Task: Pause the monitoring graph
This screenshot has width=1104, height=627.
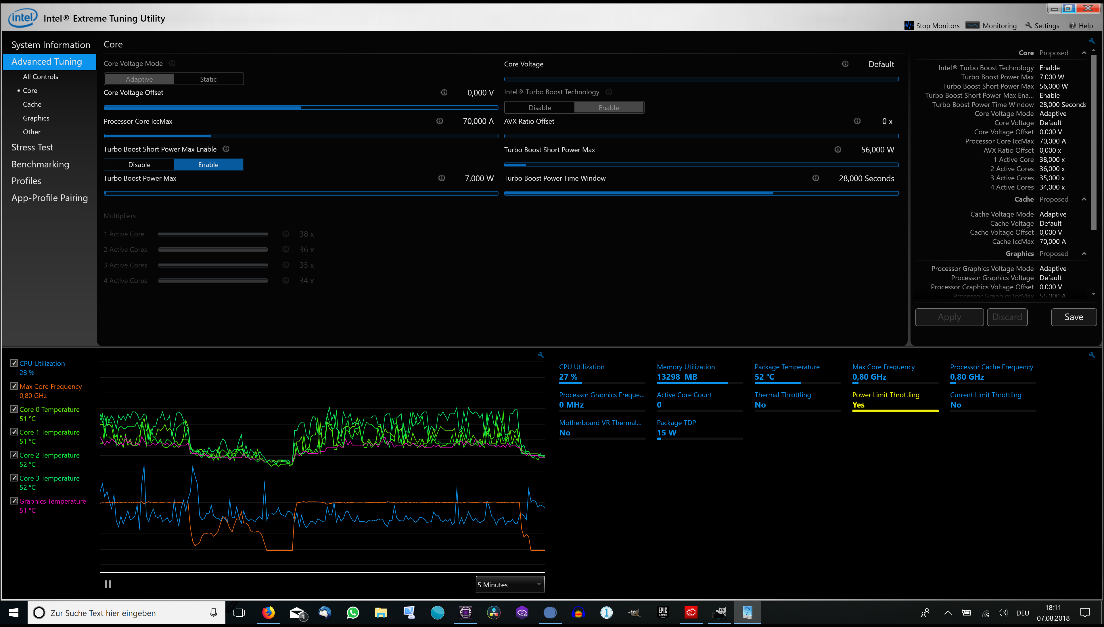Action: pyautogui.click(x=108, y=584)
